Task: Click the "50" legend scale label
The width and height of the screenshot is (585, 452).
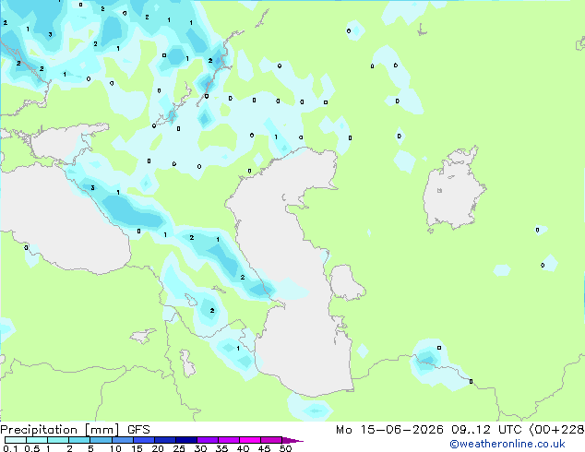Action: click(x=285, y=448)
